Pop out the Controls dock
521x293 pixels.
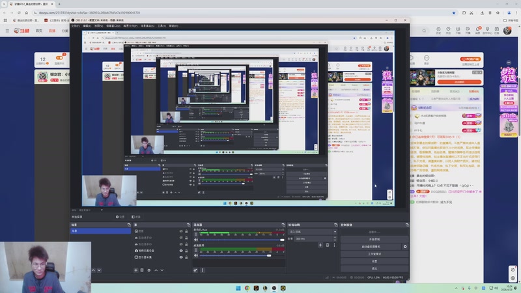407,225
